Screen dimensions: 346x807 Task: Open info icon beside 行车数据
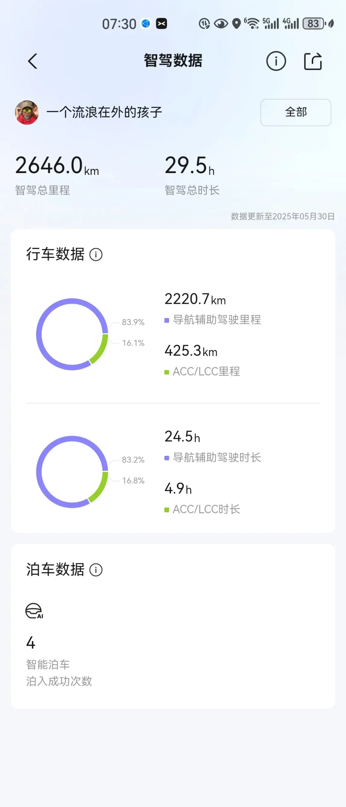[x=96, y=254]
